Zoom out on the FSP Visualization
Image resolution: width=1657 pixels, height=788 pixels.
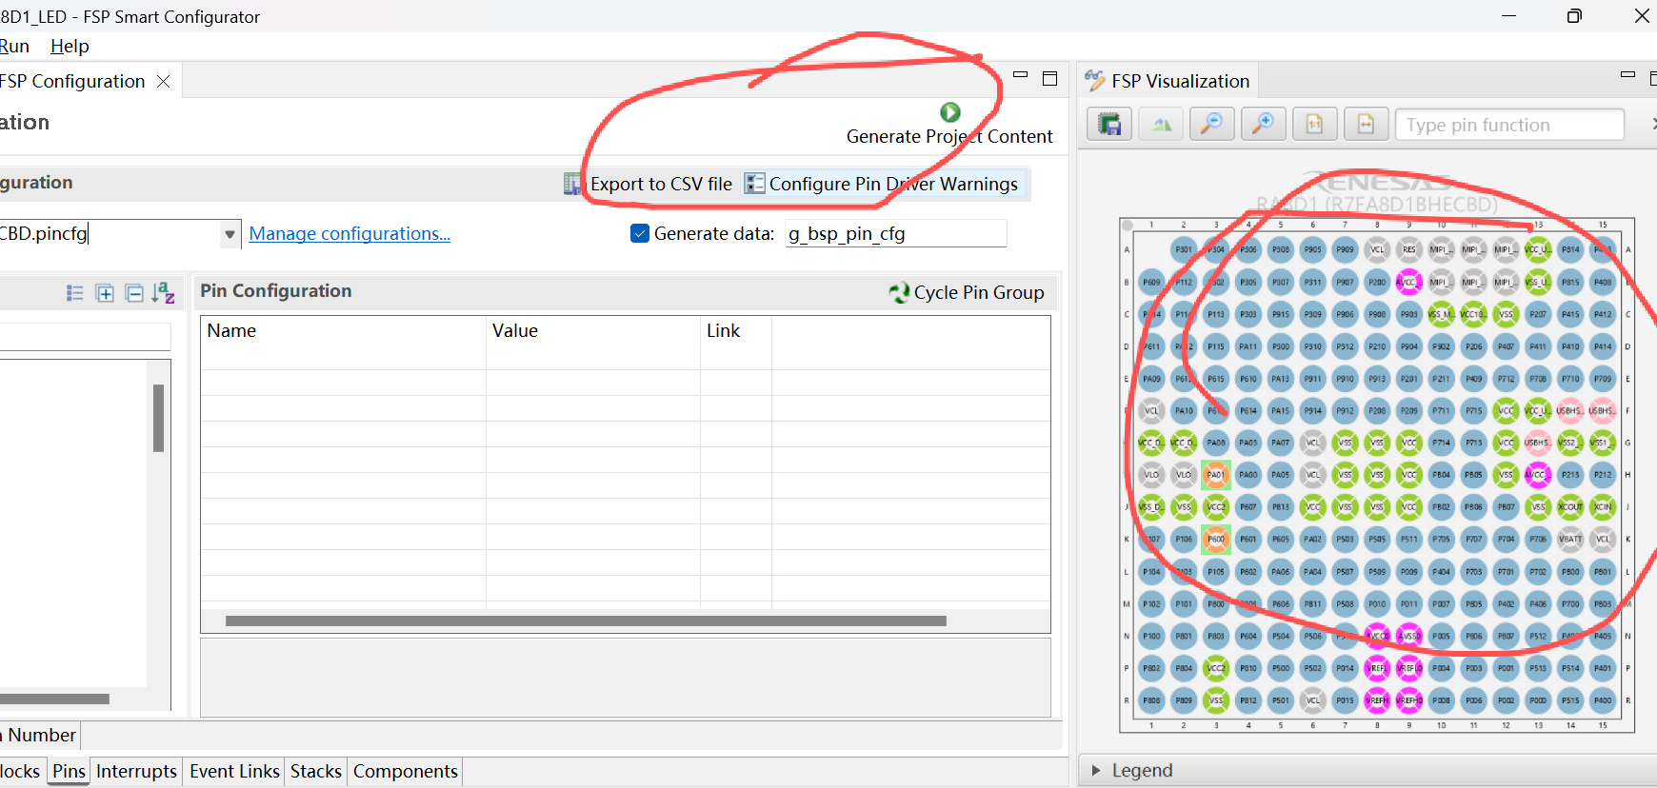1211,125
